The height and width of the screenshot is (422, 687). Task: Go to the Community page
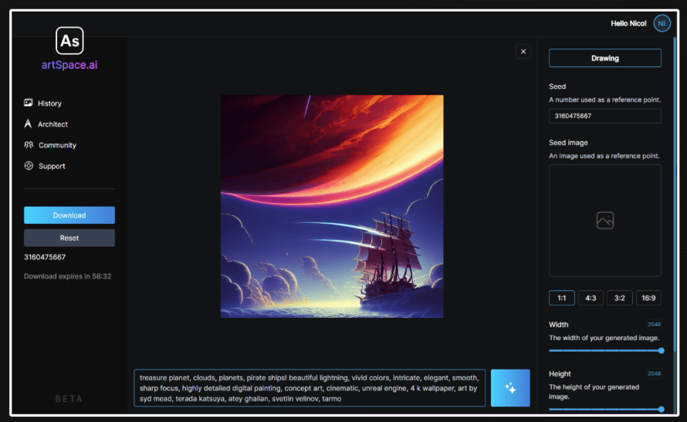coord(57,145)
